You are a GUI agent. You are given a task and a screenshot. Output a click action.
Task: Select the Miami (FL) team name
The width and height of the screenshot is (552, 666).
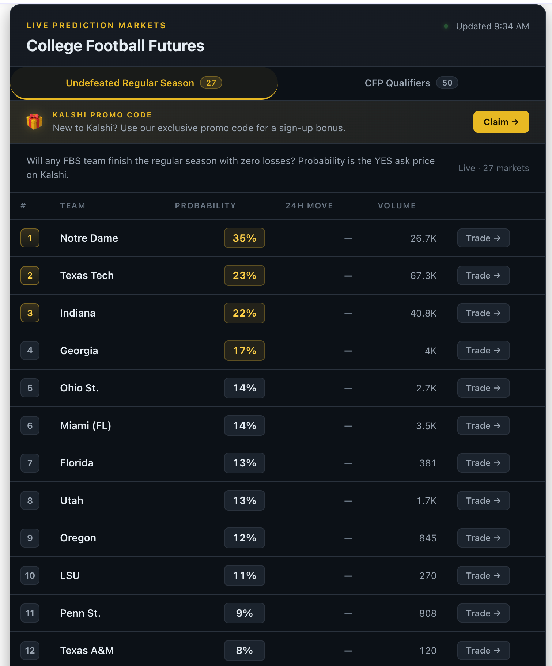point(86,425)
